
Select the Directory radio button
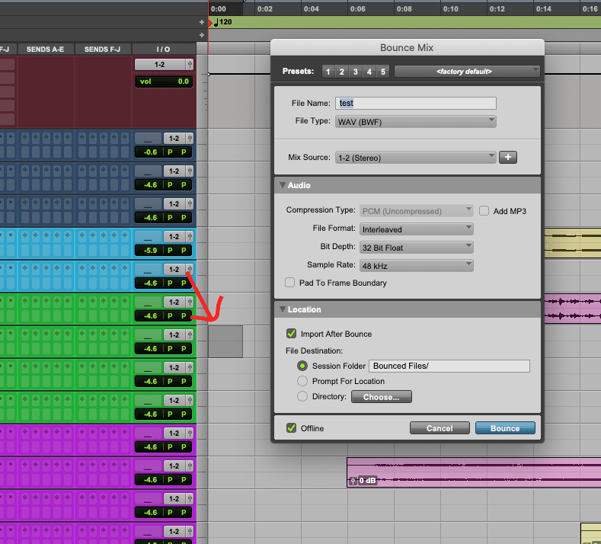tap(302, 396)
